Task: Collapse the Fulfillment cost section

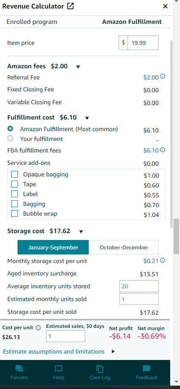Action: pos(87,118)
